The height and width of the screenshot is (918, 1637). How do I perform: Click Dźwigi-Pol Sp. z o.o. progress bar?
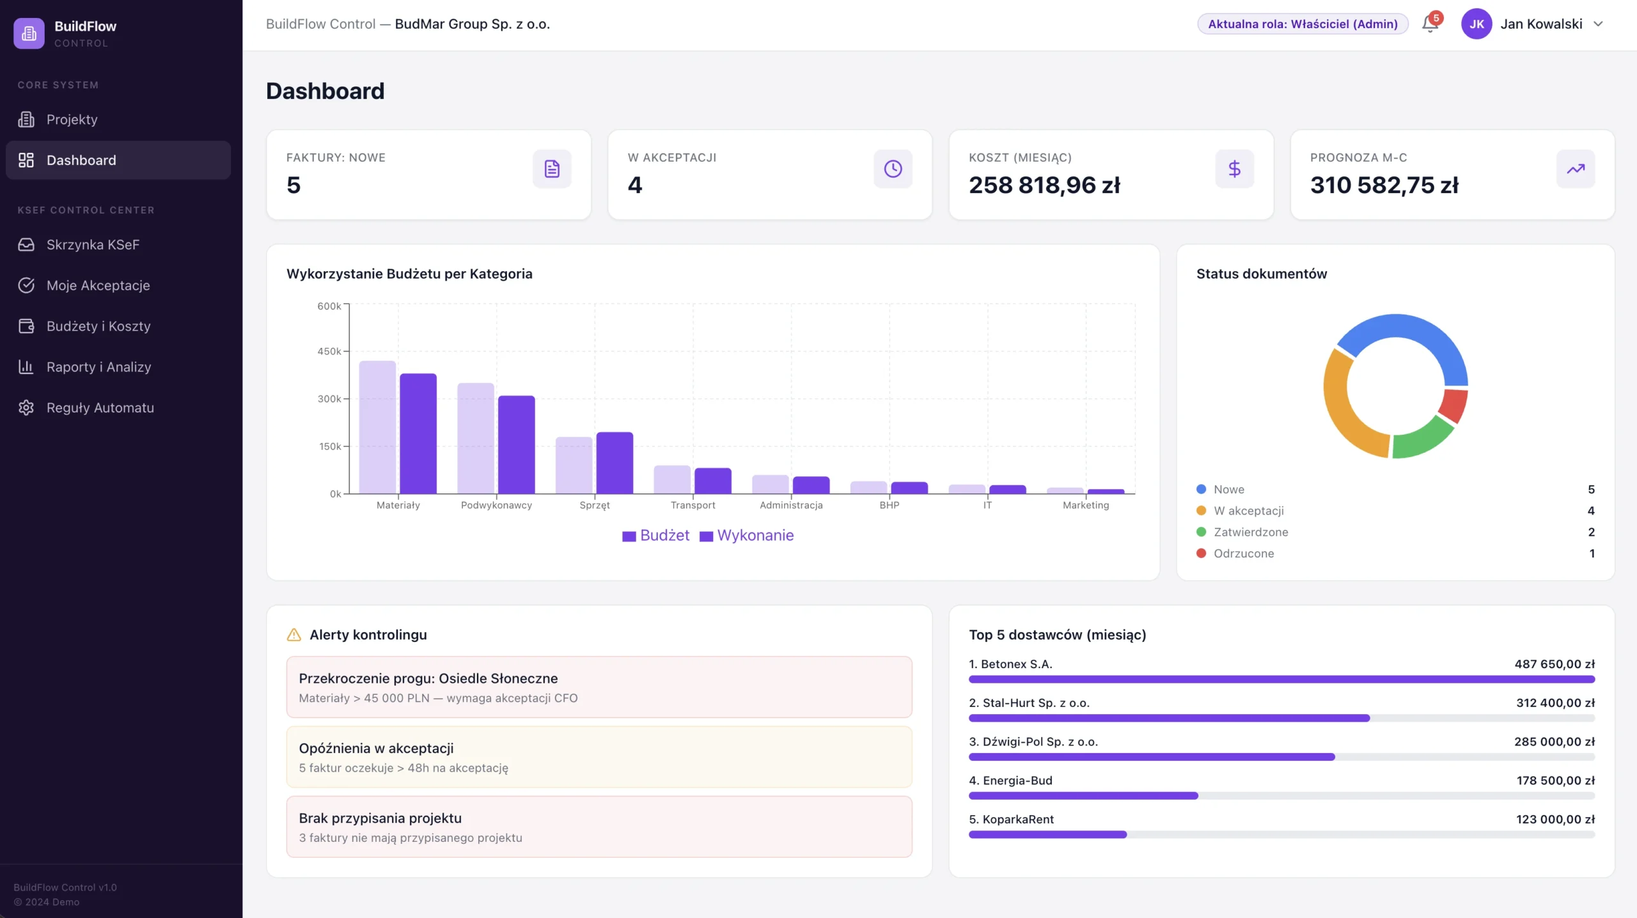(x=1281, y=757)
